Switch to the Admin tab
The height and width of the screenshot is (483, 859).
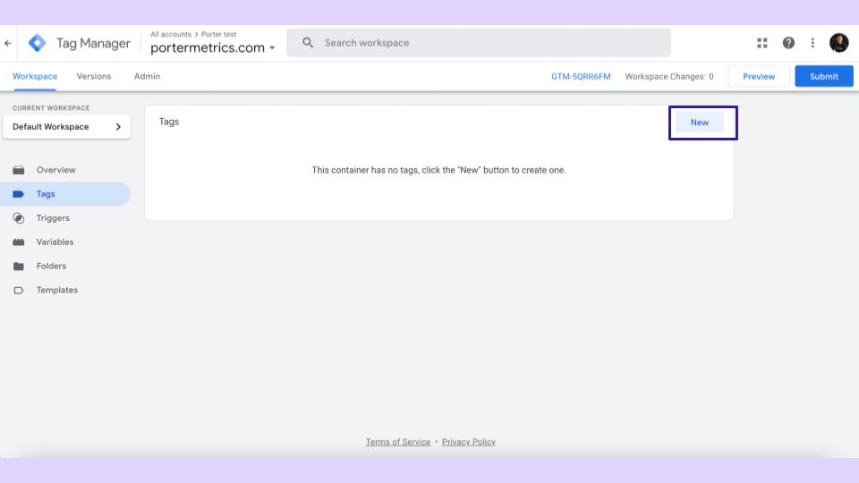click(x=148, y=76)
